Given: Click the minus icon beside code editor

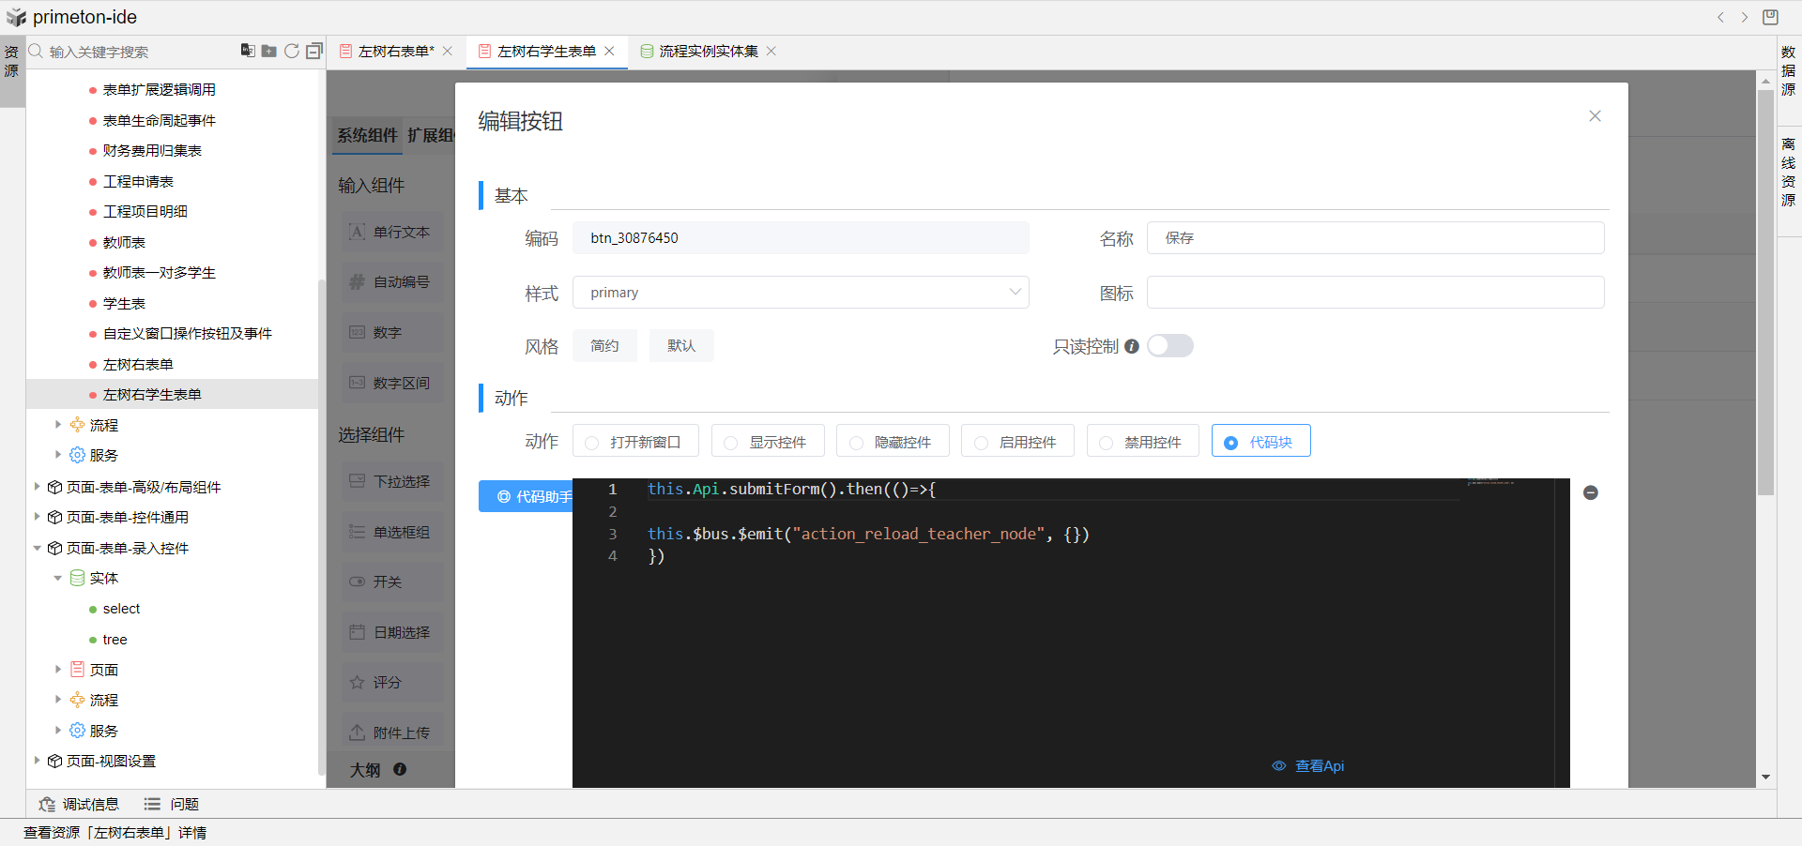Looking at the screenshot, I should click(1591, 492).
